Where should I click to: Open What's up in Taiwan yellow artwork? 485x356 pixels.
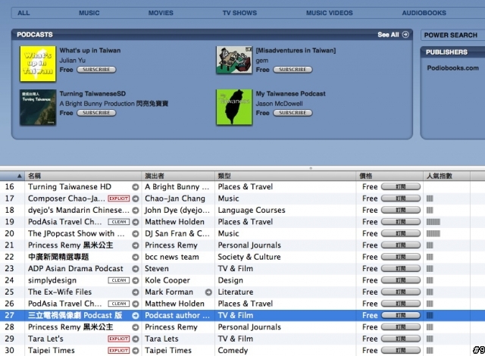click(38, 64)
